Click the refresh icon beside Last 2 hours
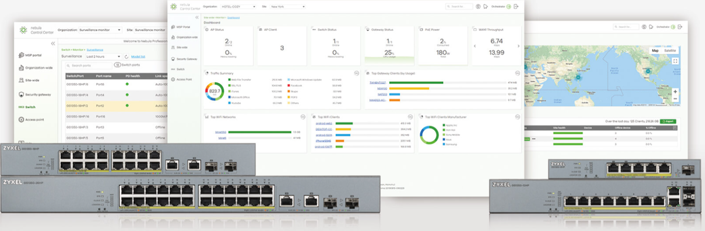This screenshot has height=231, width=705. tap(127, 56)
